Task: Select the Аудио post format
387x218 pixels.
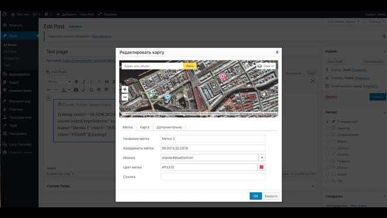Action: coord(327,174)
